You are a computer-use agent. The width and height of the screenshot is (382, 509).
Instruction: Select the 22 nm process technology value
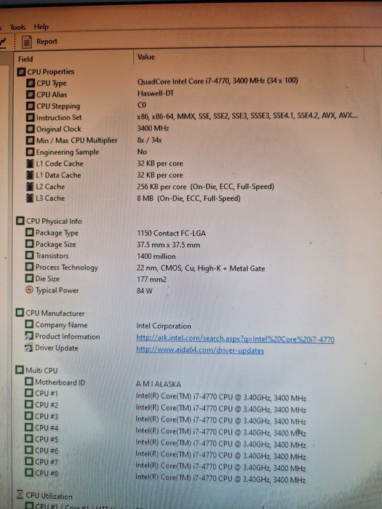coord(201,268)
